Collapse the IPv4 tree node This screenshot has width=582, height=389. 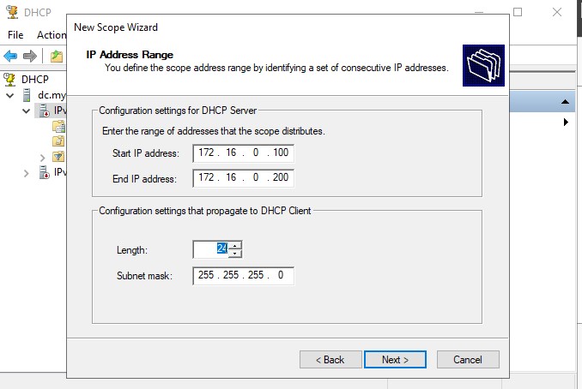(26, 111)
